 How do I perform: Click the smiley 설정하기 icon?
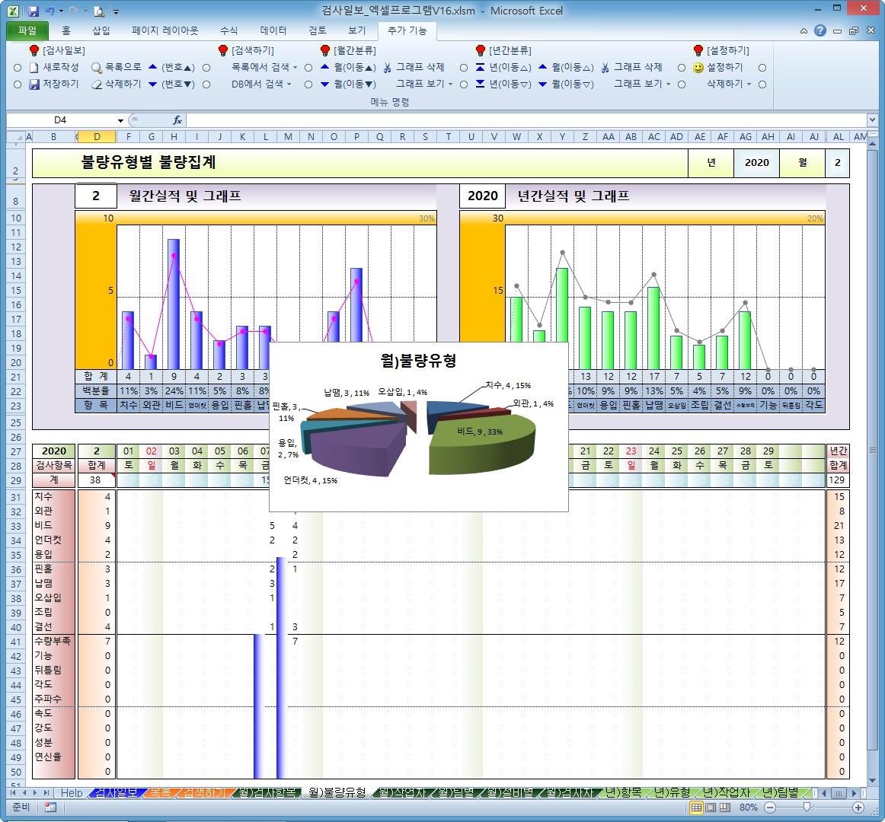coord(698,68)
